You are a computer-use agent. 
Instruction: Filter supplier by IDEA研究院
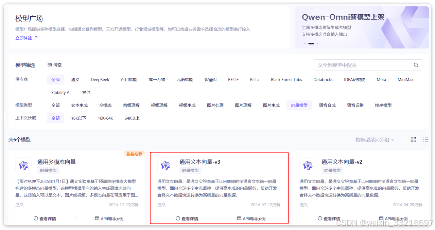[x=354, y=79]
